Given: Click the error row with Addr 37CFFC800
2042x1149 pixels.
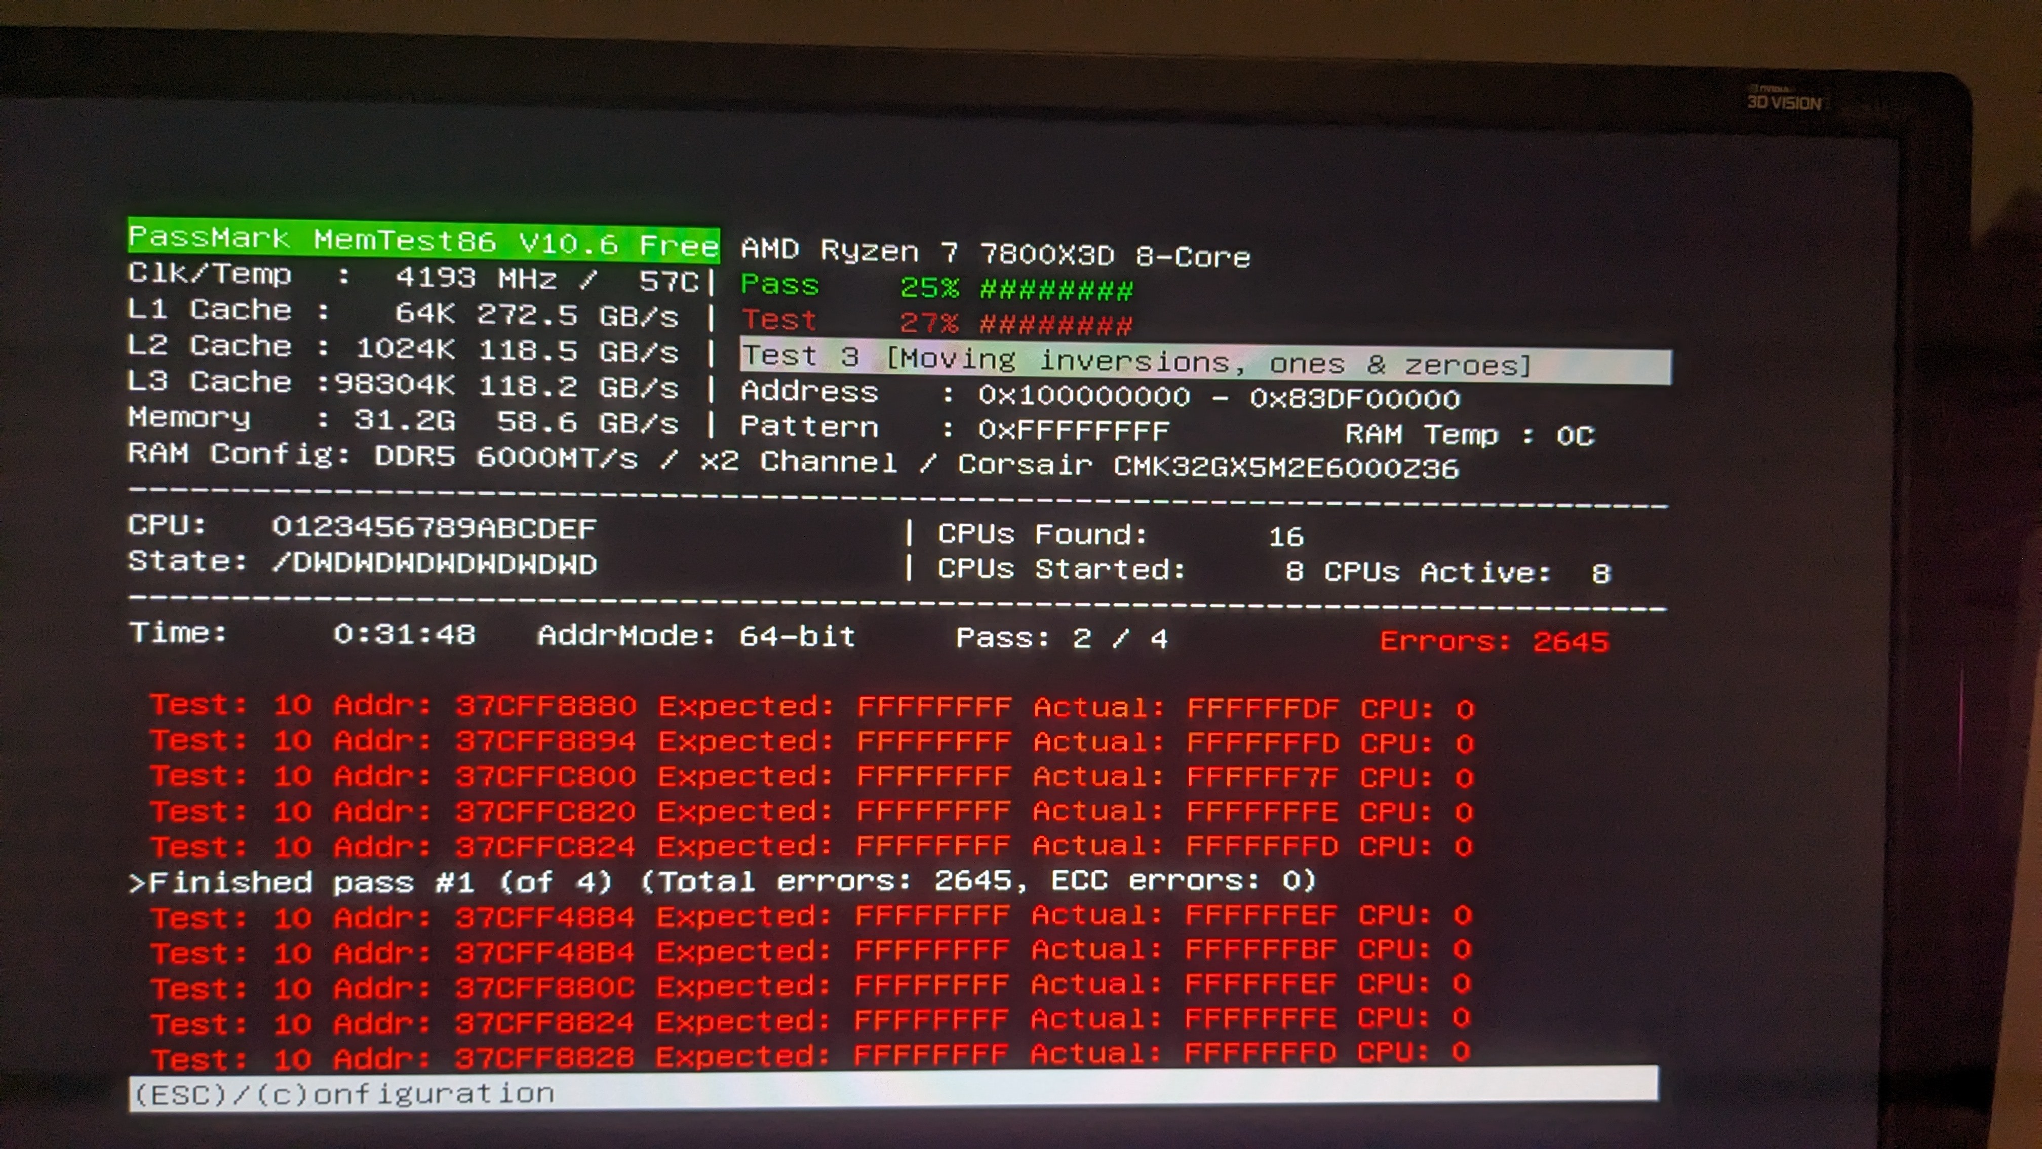Looking at the screenshot, I should (x=812, y=776).
